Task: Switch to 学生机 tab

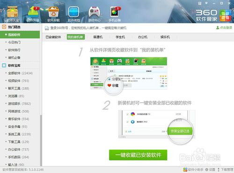Action: 120,37
